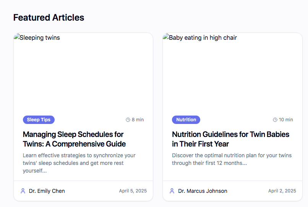The image size is (308, 207).
Task: Click the broken Baby eating image icon
Action: pos(166,36)
